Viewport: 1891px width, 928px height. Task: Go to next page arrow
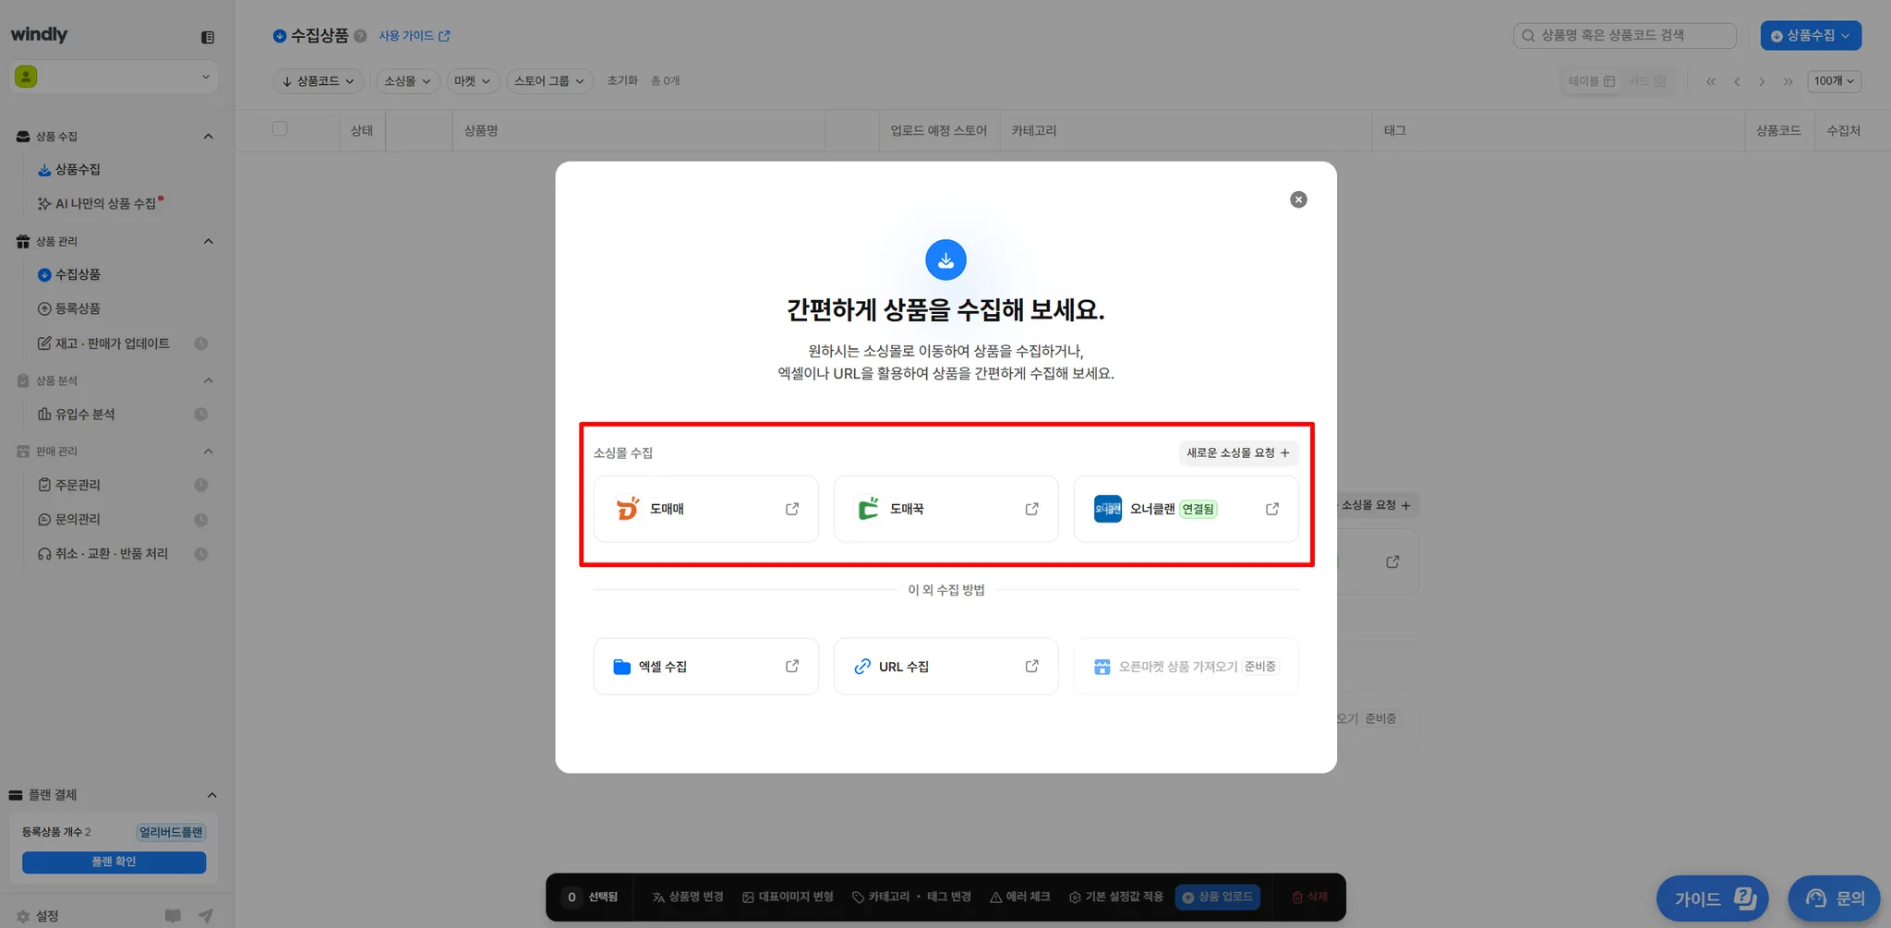point(1762,81)
